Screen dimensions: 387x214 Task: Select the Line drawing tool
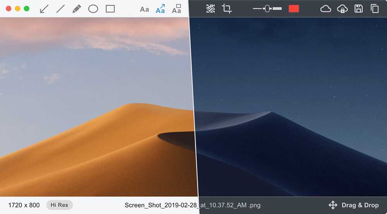point(60,9)
